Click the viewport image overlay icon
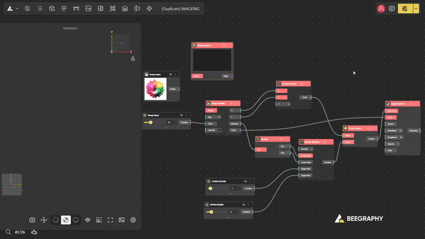This screenshot has height=239, width=425. (x=122, y=220)
